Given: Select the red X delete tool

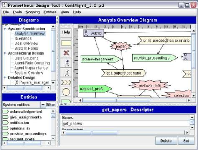Looking at the screenshot, I should click(66, 53).
